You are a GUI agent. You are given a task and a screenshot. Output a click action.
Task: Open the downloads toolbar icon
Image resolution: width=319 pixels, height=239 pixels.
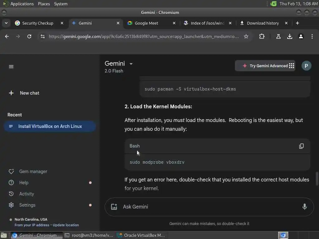289,36
